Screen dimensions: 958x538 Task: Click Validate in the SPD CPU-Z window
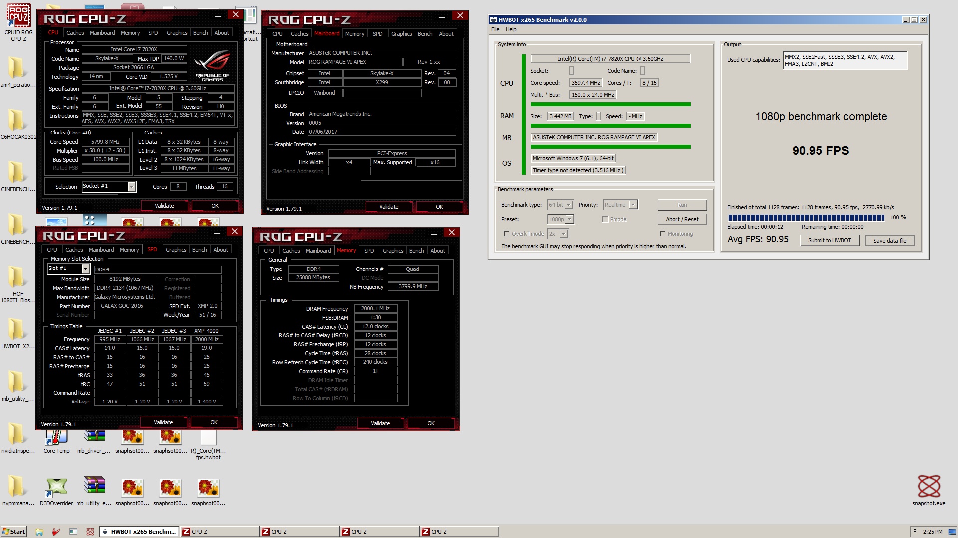[x=163, y=422]
